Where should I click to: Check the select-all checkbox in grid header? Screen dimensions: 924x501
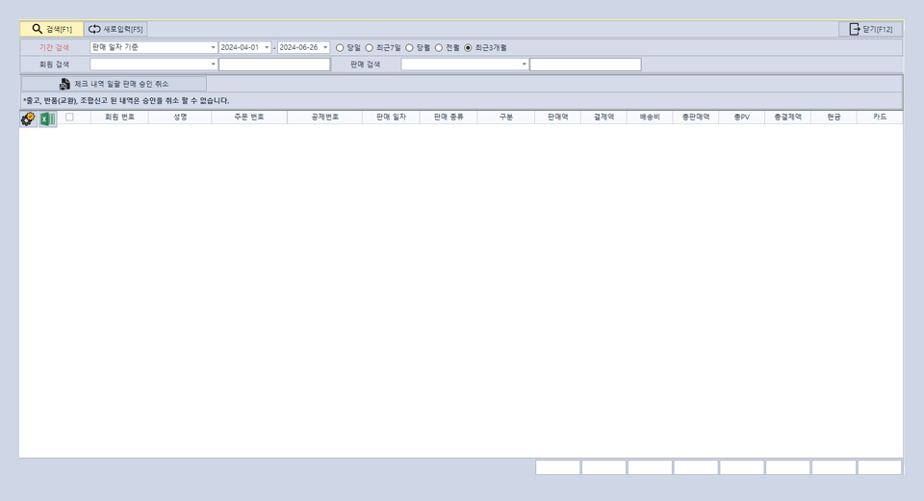click(69, 117)
